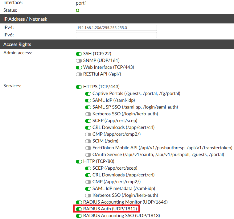The width and height of the screenshot is (234, 219).
Task: Toggle RADIUS Auth (UDP/1812) off
Action: [x=79, y=209]
